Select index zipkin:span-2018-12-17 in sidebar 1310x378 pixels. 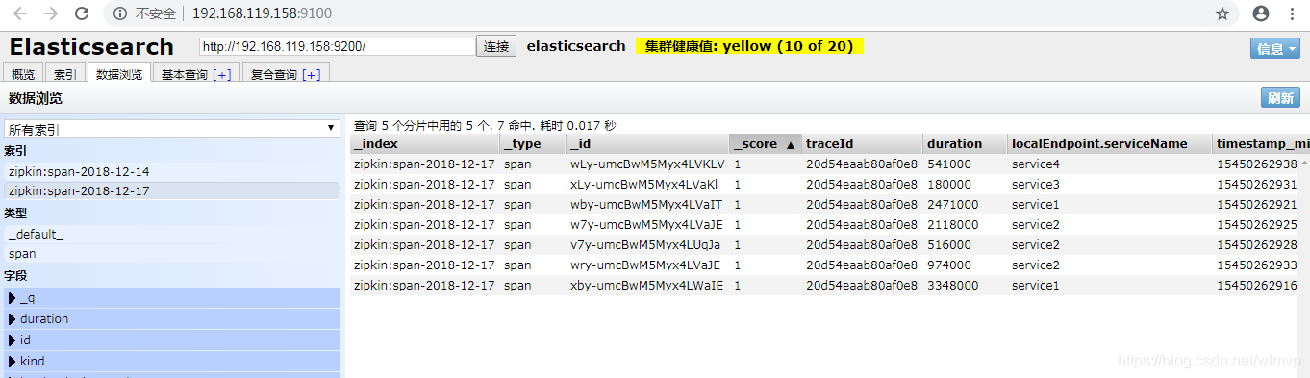pos(171,190)
